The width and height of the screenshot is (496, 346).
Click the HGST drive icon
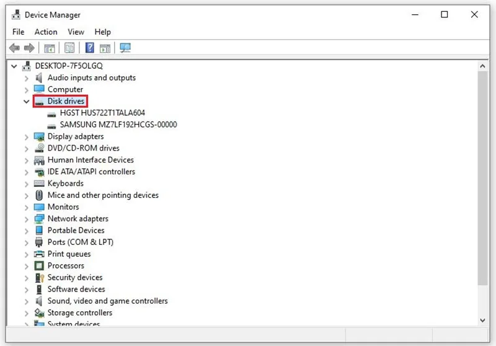coord(51,115)
